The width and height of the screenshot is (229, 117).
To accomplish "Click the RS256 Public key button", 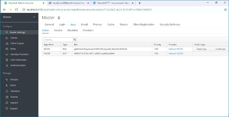I will 202,49.
